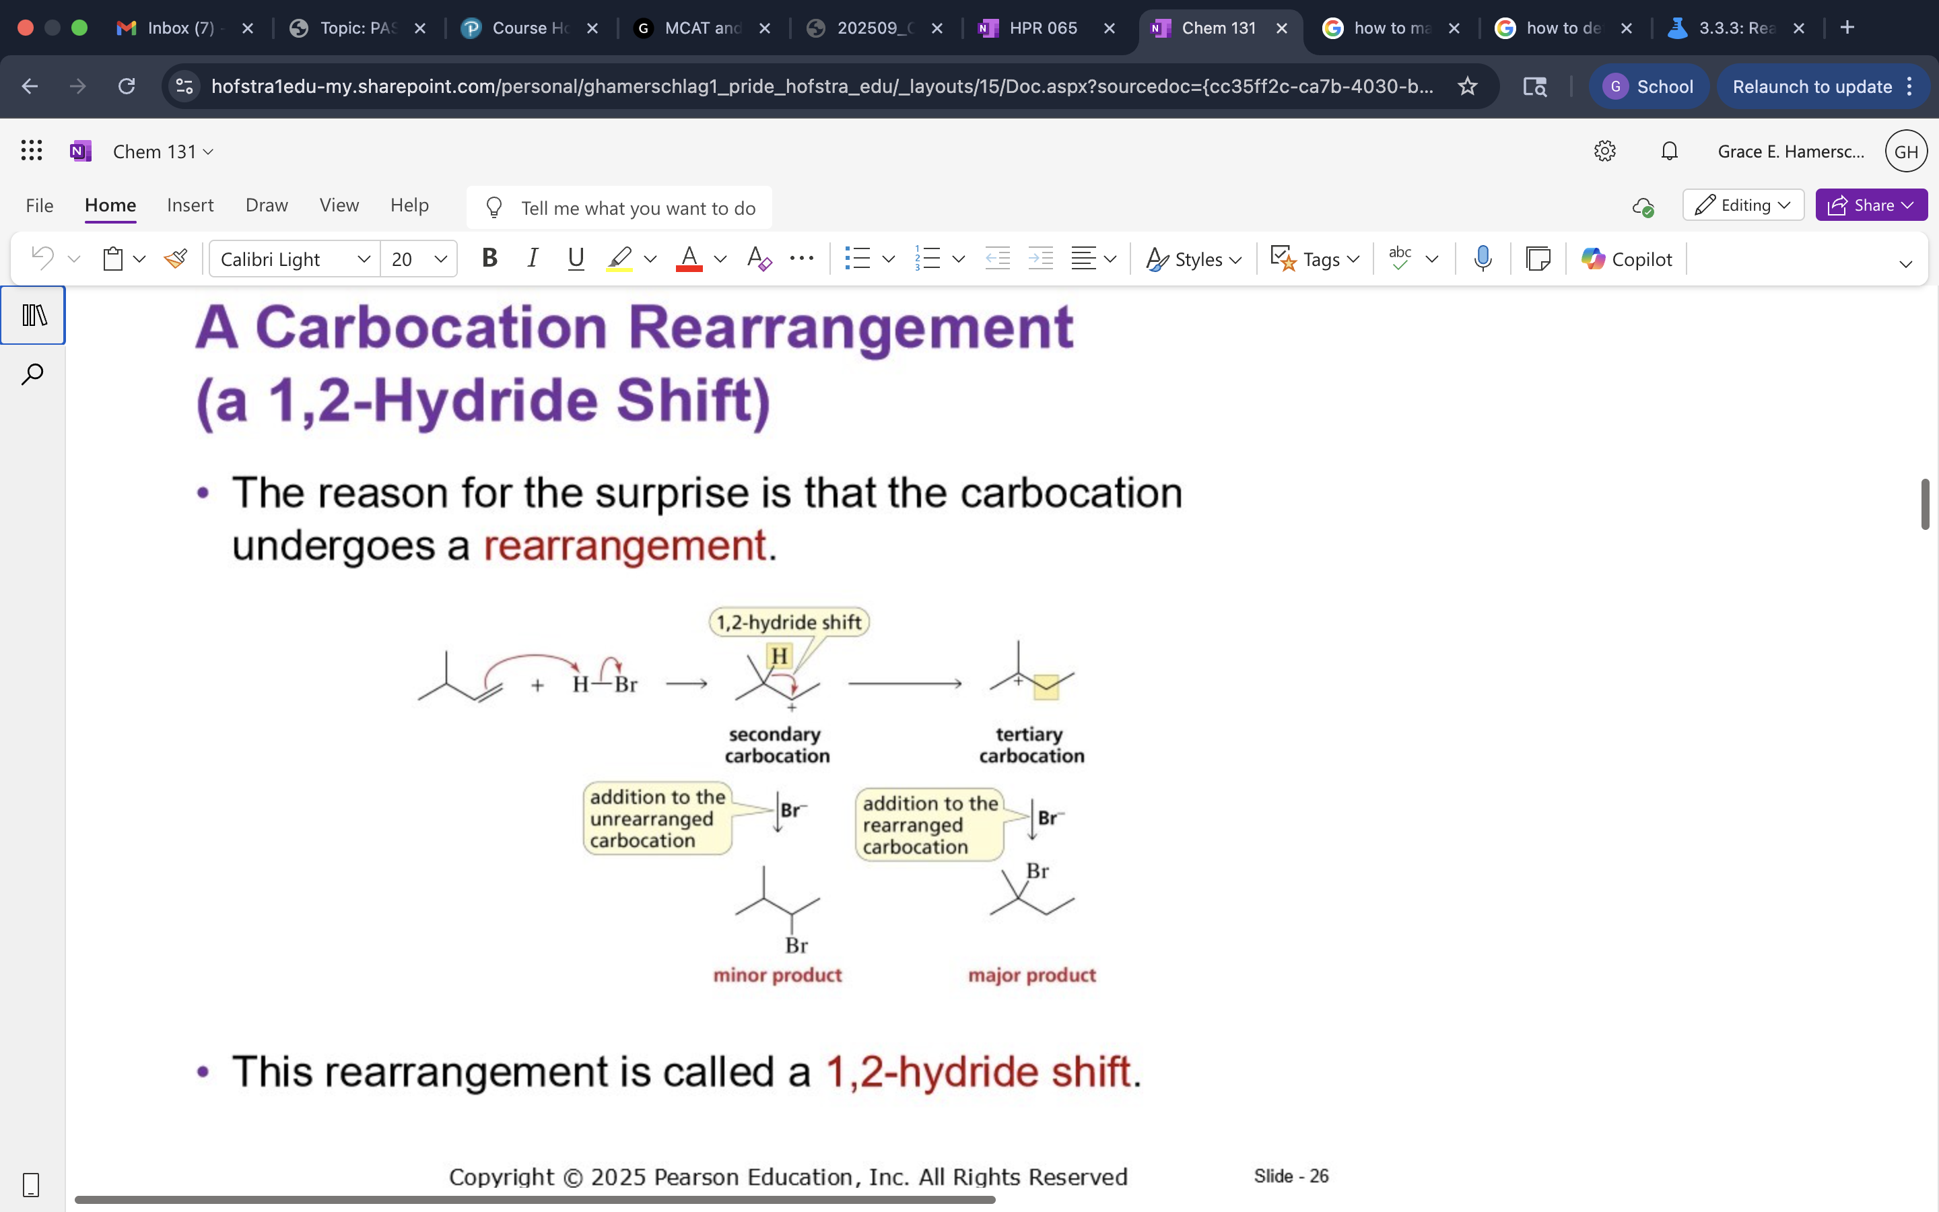Switch to the Insert ribbon tab
This screenshot has width=1939, height=1212.
(190, 205)
